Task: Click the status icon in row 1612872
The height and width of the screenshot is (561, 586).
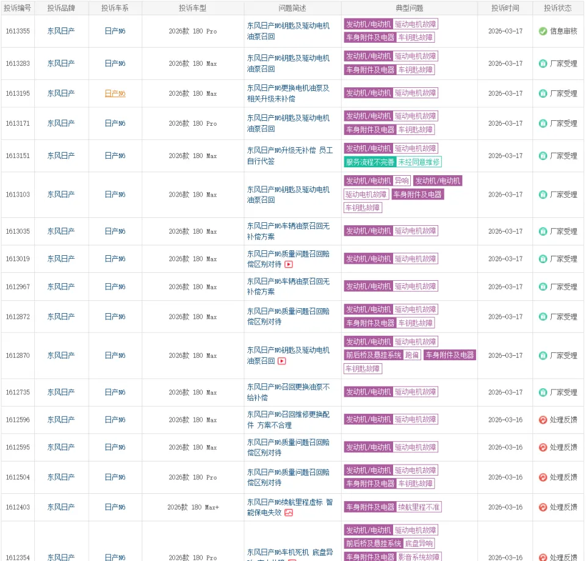Action: 543,317
